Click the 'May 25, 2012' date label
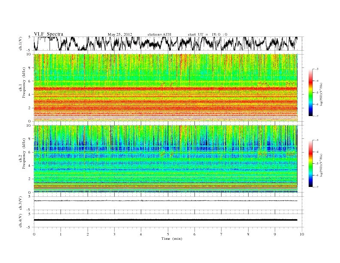Image resolution: width=340 pixels, height=263 pixels. pyautogui.click(x=120, y=34)
